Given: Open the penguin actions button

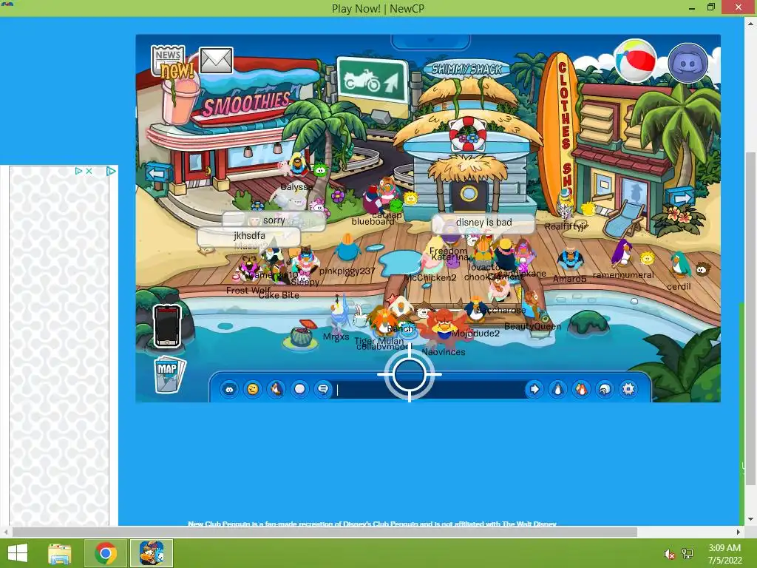Looking at the screenshot, I should click(x=276, y=389).
